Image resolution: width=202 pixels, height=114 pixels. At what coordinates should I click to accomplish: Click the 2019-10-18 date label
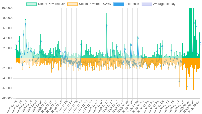[x=47, y=106]
